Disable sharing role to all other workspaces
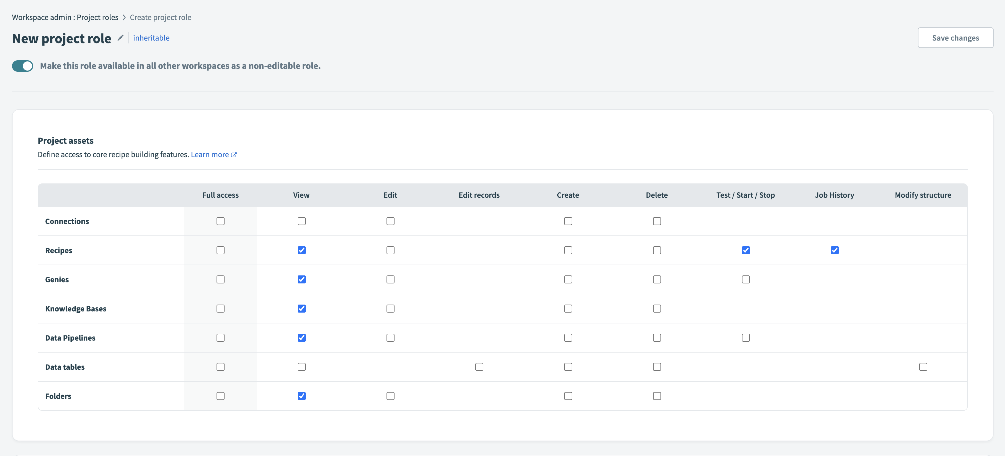The height and width of the screenshot is (456, 1005). pos(22,65)
